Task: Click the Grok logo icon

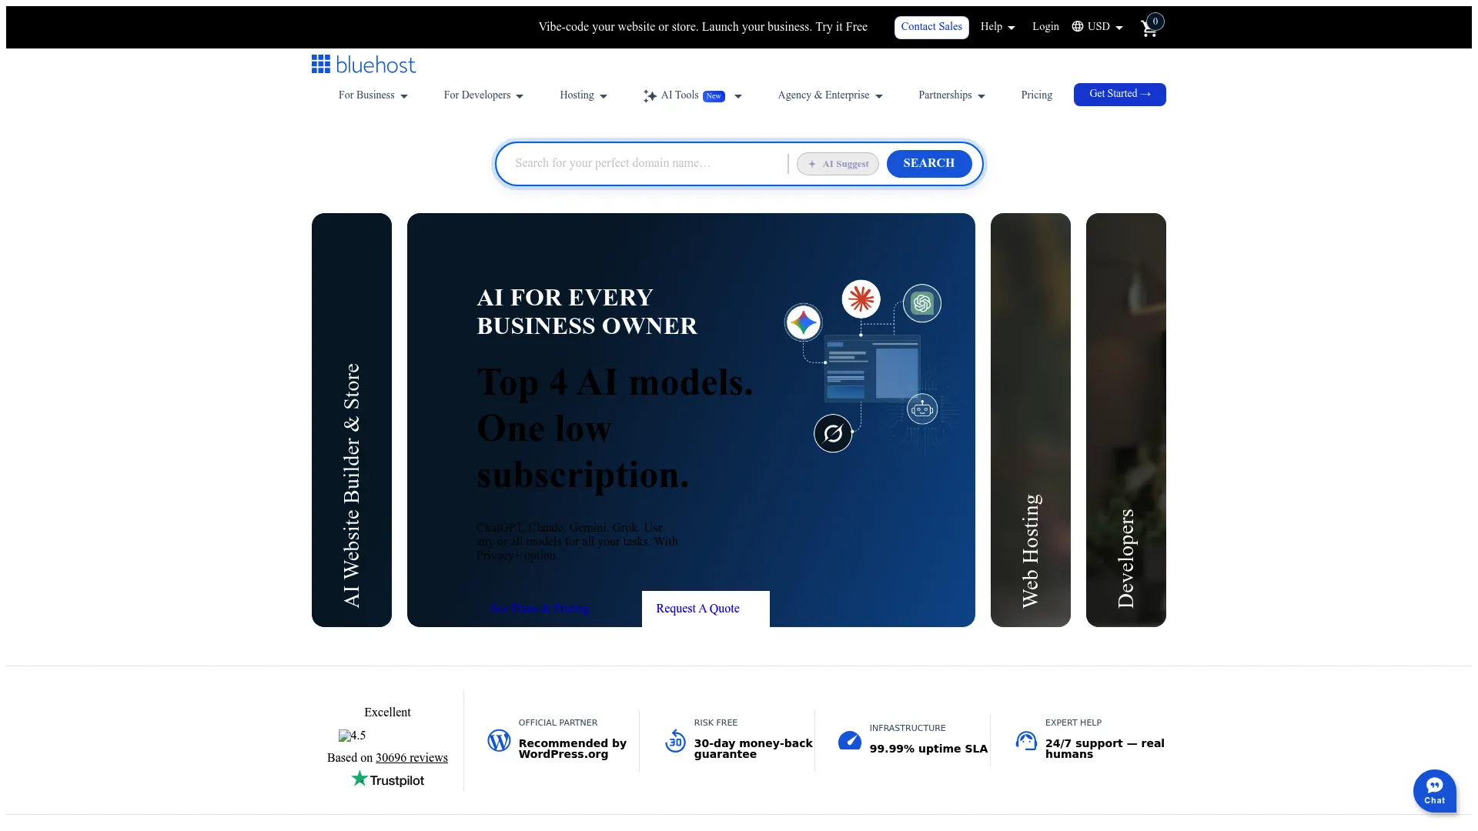Action: (x=833, y=433)
